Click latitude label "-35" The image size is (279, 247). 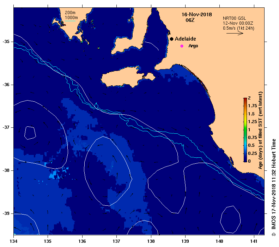[6, 42]
